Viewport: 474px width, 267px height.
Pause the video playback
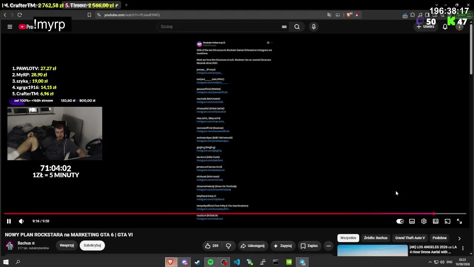point(9,221)
